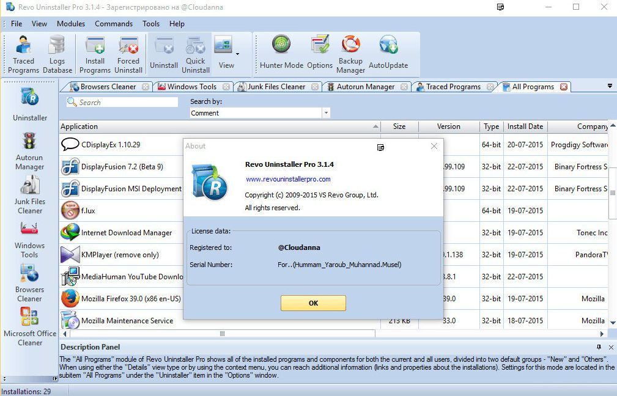Open the Modules menu
This screenshot has width=617, height=396.
tap(71, 24)
